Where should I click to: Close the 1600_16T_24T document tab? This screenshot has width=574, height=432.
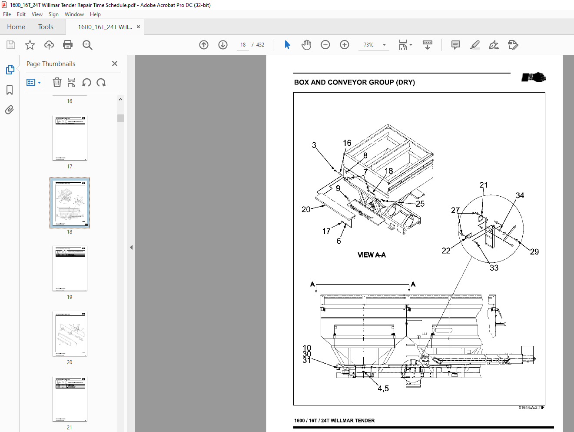(138, 27)
